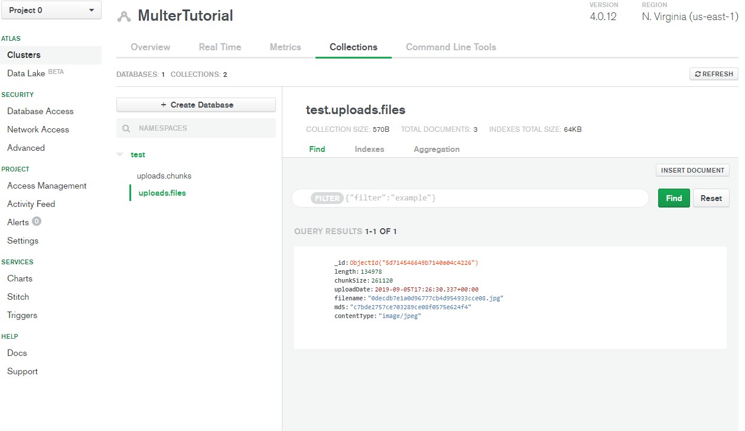This screenshot has height=431, width=745.
Task: Click the INSERT DOCUMENT button
Action: coord(692,170)
